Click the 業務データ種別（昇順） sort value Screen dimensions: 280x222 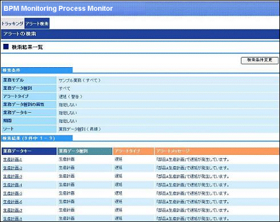(79, 129)
